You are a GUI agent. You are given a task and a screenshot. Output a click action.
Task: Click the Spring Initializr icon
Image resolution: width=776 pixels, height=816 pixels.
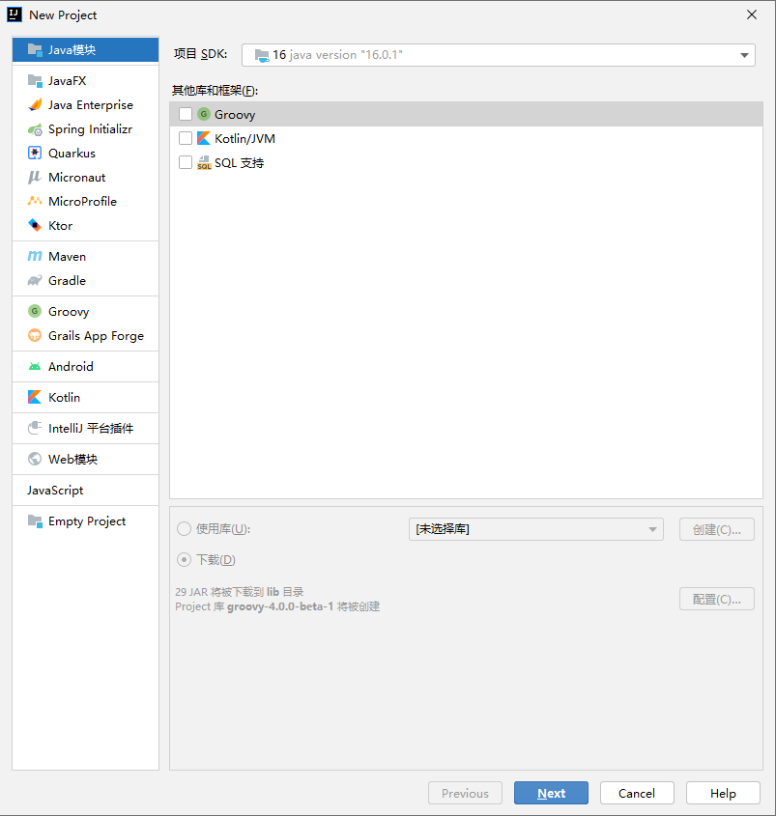[x=35, y=129]
